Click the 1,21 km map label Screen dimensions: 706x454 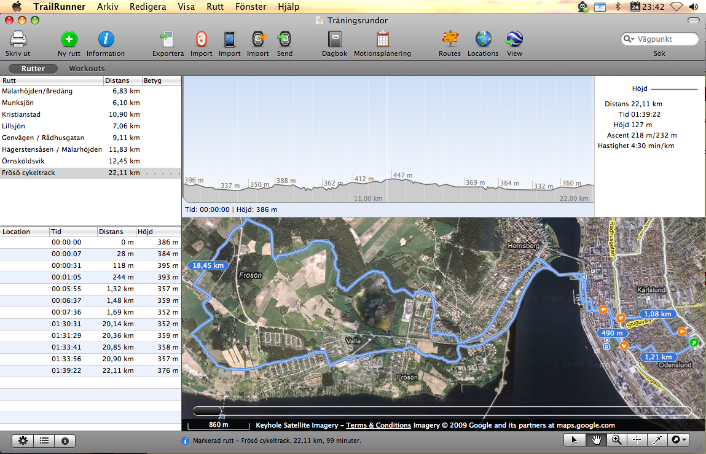coord(658,357)
